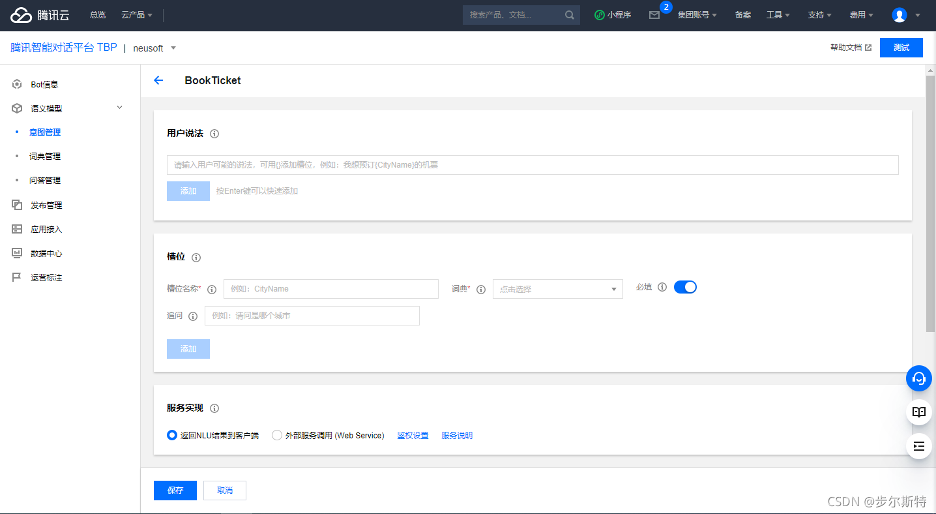Open the 词典 点击选择 dropdown
The image size is (936, 514).
(x=558, y=289)
